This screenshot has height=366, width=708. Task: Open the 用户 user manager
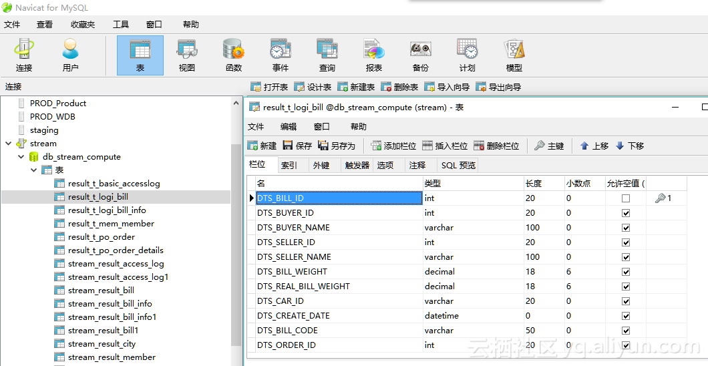point(70,55)
